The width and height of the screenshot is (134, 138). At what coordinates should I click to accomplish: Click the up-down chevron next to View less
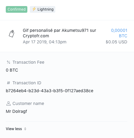pos(25,129)
